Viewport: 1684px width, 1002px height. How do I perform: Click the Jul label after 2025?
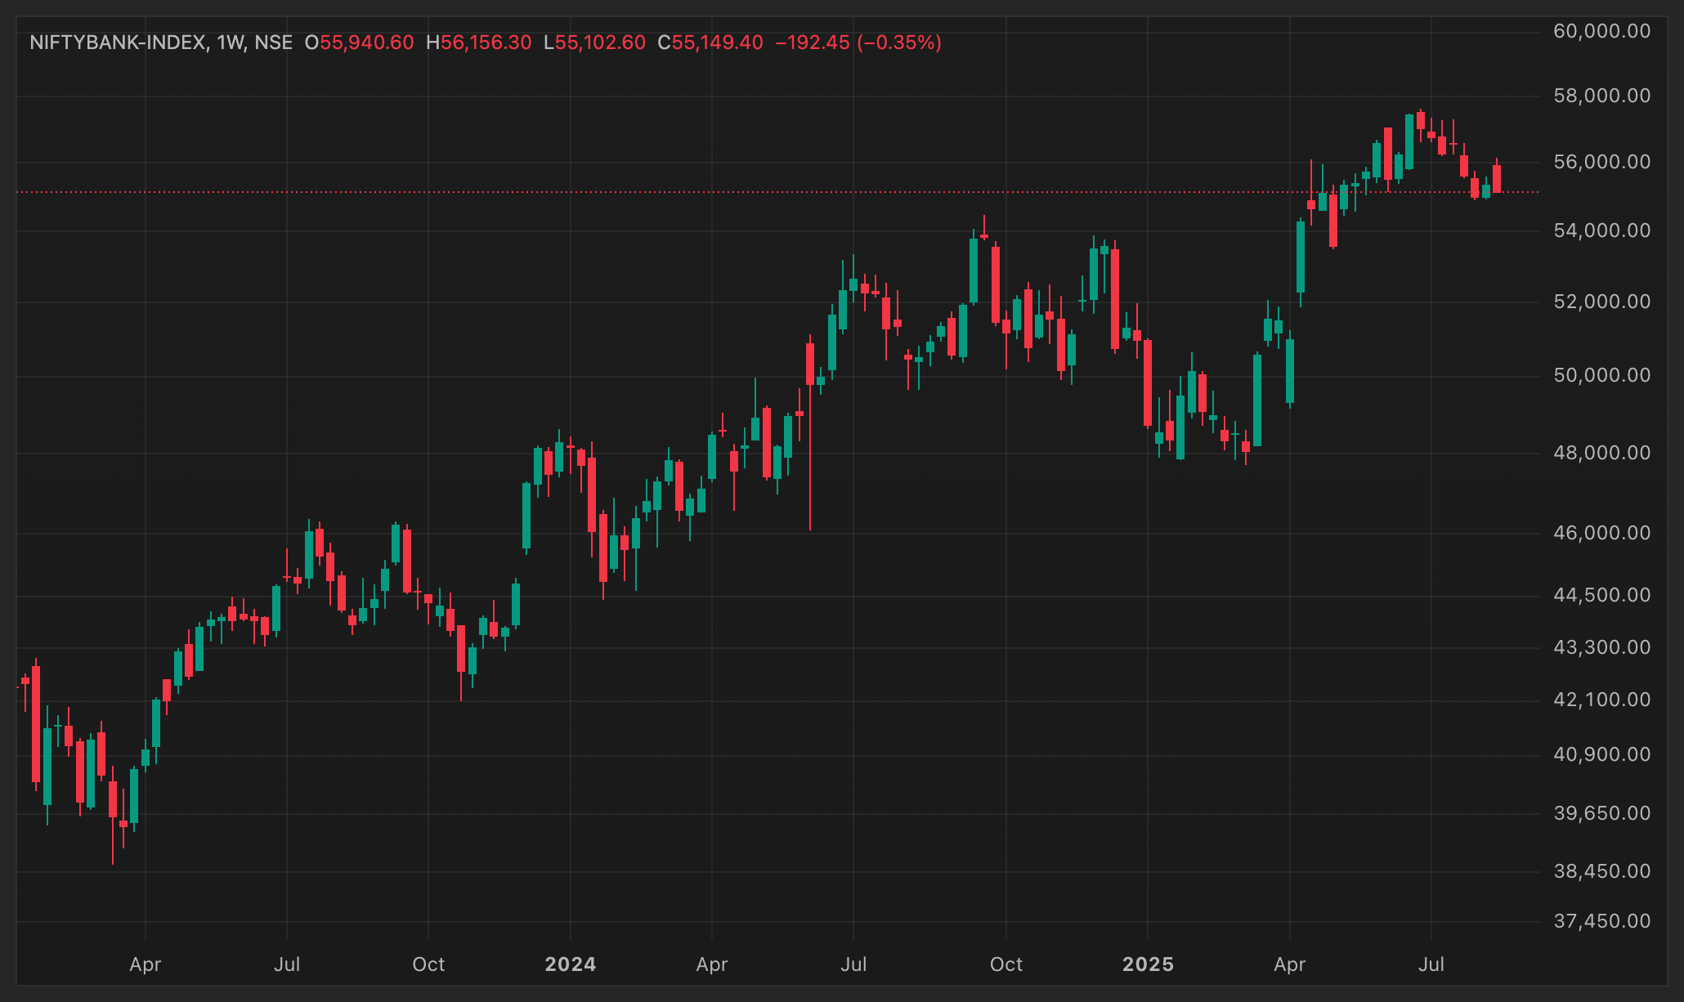pyautogui.click(x=1431, y=964)
